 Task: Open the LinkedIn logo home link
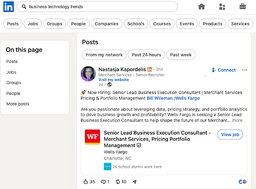coord(8,6)
